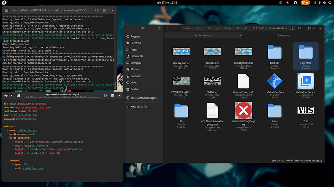334x187 pixels.
Task: Click the Setup path bar segment
Action: coord(228,28)
